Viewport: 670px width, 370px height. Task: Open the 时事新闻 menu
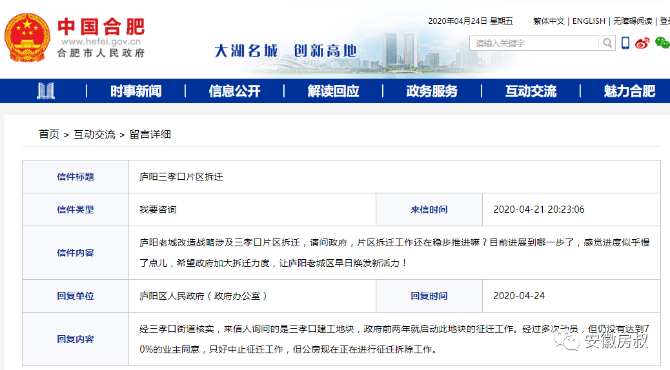pyautogui.click(x=136, y=91)
